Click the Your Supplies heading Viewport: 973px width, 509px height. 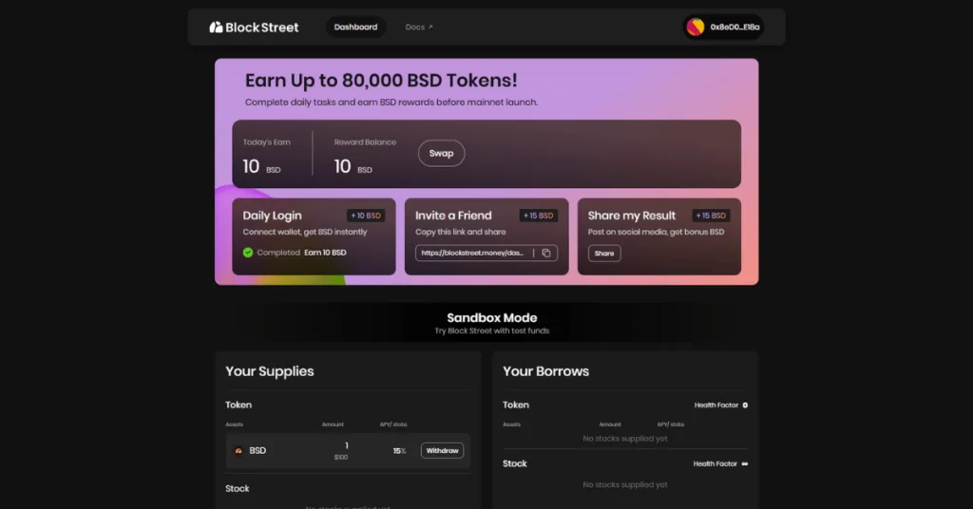point(270,371)
